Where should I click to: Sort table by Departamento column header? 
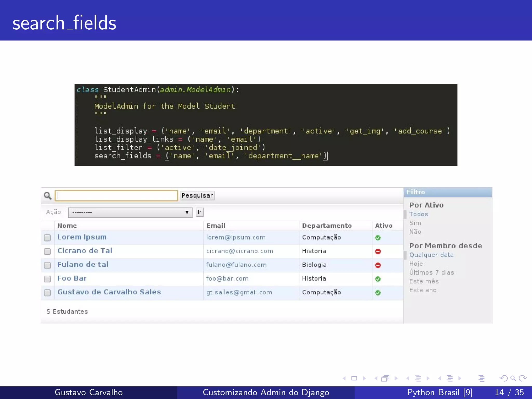point(327,226)
